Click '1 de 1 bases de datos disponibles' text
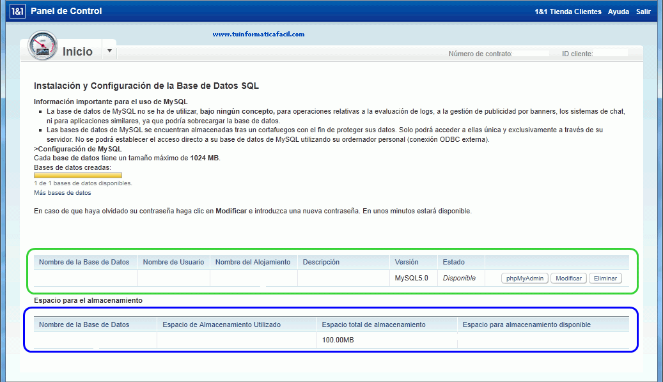663x382 pixels. click(x=83, y=183)
